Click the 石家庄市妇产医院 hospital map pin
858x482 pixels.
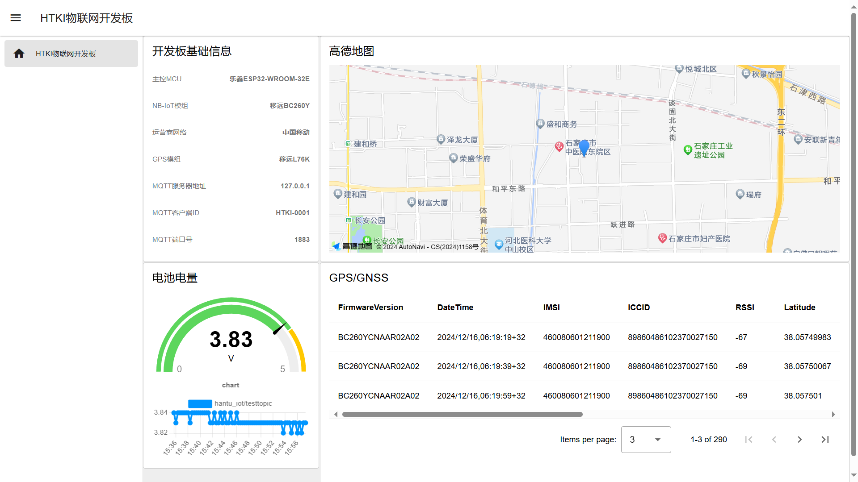tap(663, 238)
